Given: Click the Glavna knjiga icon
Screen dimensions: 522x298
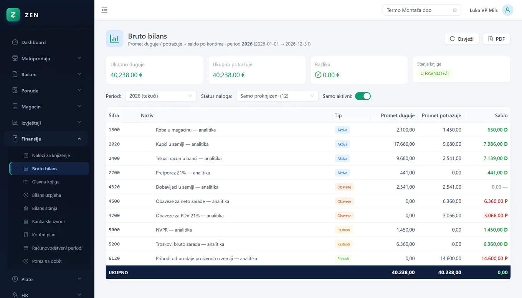Looking at the screenshot, I should (26, 182).
